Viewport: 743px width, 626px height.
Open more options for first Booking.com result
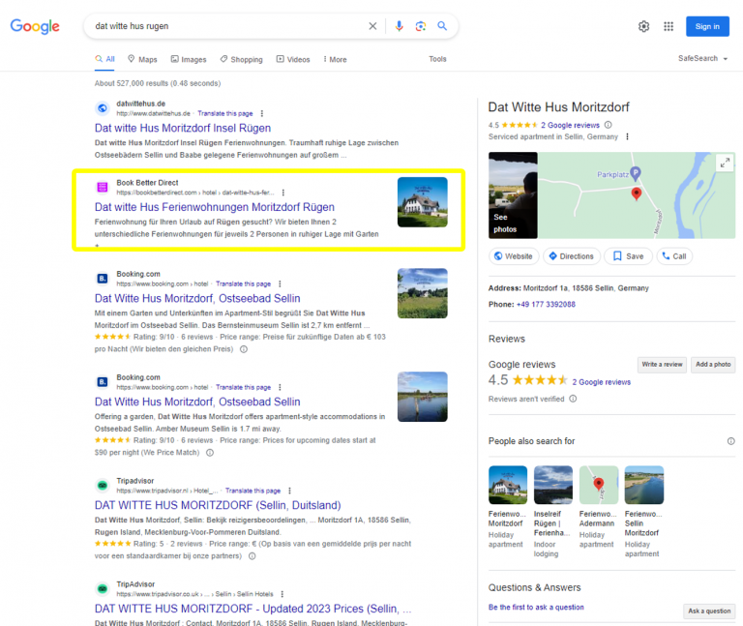coord(280,283)
